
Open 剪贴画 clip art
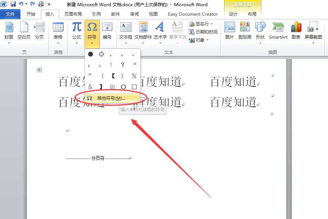coord(245,31)
